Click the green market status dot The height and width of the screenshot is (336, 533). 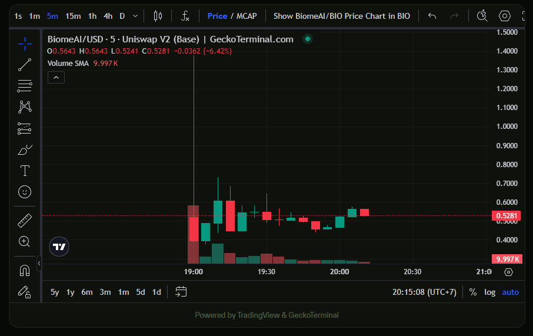(308, 39)
